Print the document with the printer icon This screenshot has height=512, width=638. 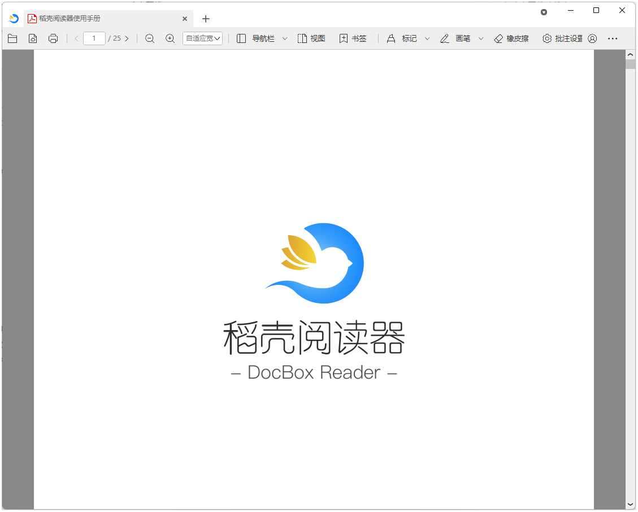click(x=53, y=38)
